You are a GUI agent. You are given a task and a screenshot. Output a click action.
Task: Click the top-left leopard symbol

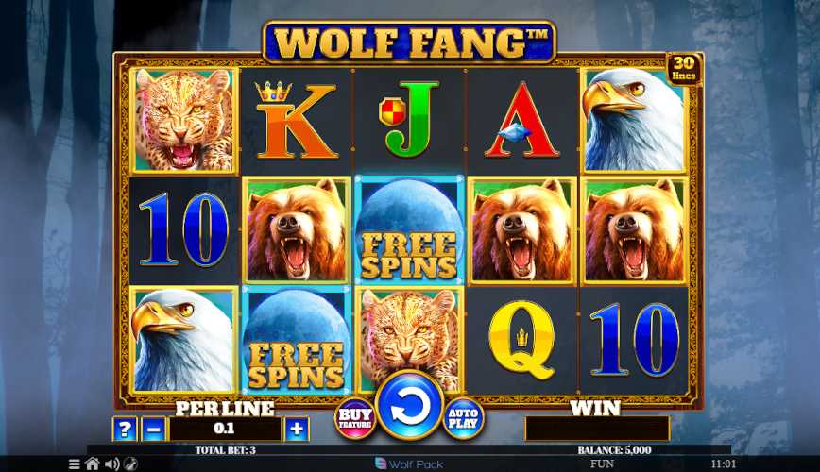(x=183, y=120)
